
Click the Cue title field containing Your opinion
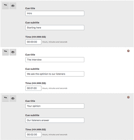55,106
